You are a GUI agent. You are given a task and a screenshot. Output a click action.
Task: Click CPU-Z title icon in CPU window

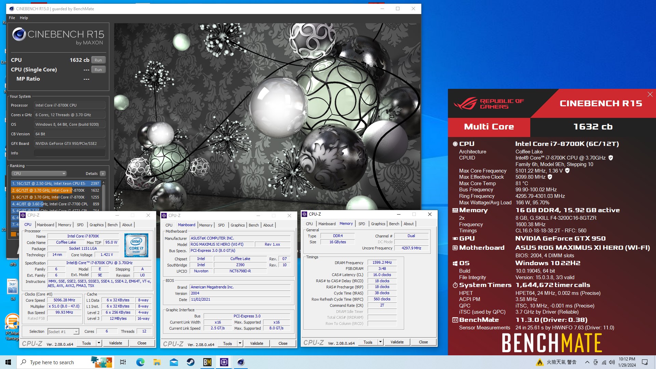click(23, 215)
